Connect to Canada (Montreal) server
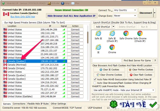The image size is (160, 111). point(75,65)
